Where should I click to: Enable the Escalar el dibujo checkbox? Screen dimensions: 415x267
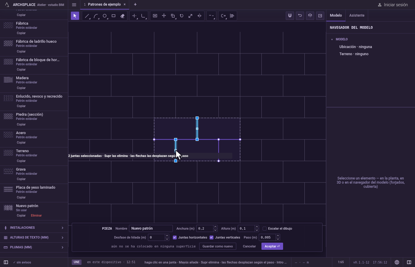(x=264, y=229)
